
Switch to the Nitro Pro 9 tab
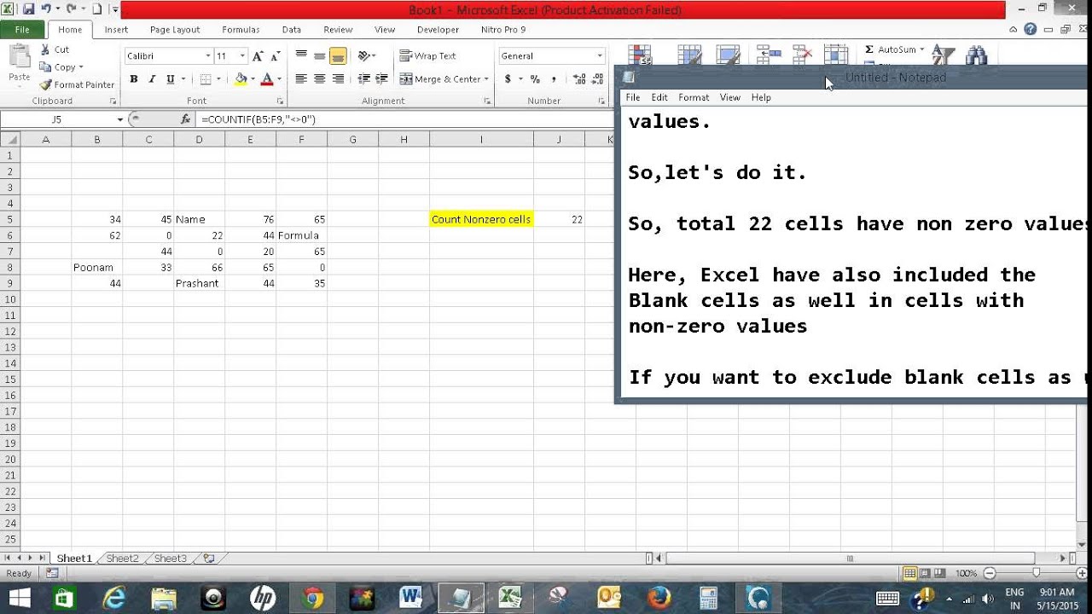point(503,29)
